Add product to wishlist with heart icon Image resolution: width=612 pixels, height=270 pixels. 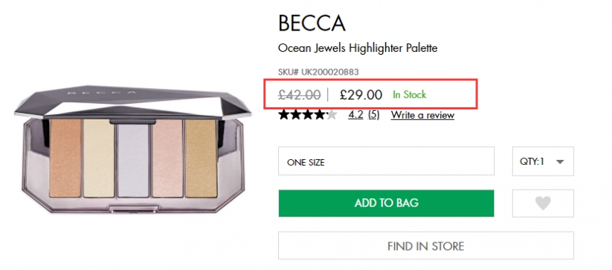[543, 203]
